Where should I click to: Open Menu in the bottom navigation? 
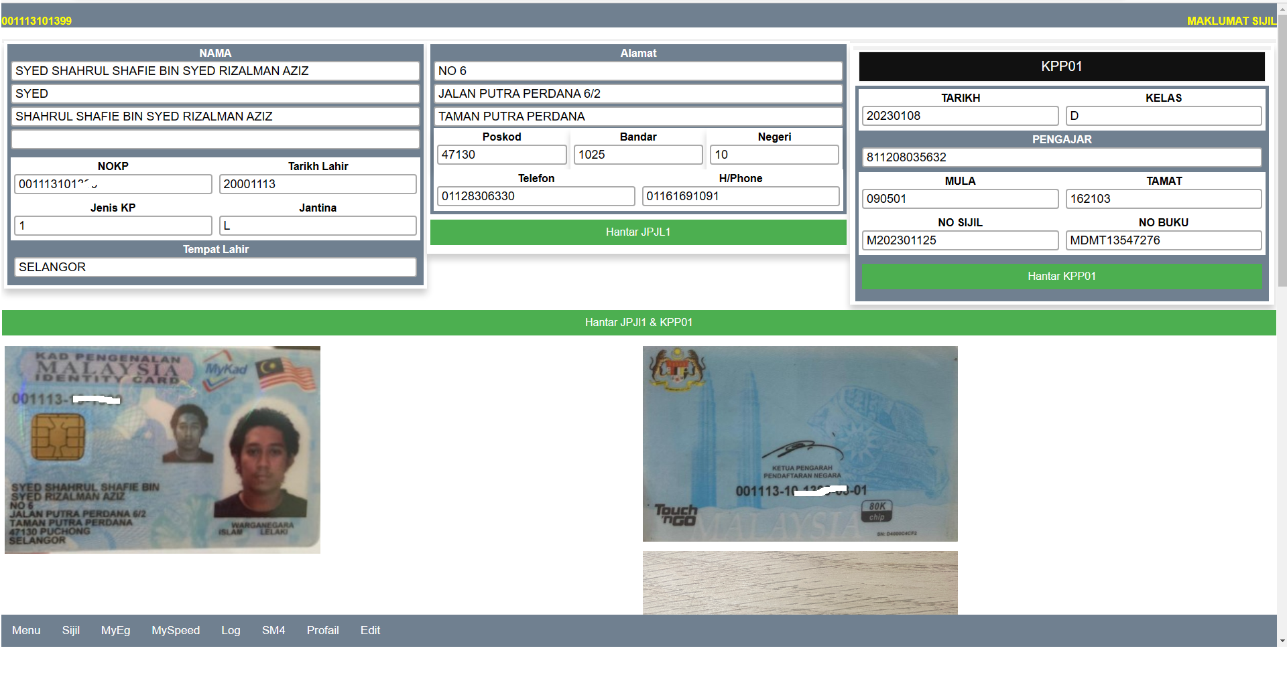(x=26, y=631)
